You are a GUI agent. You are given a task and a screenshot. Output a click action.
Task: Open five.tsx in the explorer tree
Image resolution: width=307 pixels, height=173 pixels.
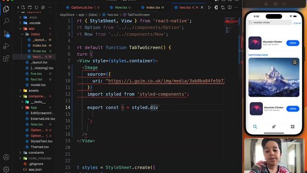[x=36, y=74]
